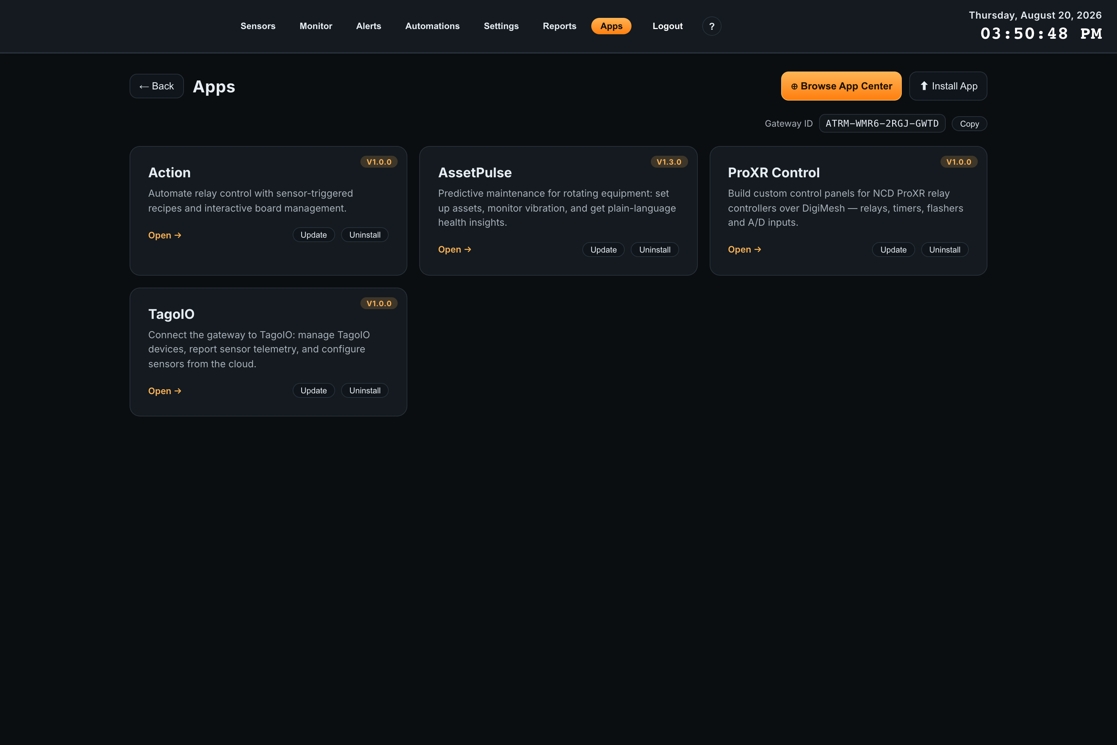This screenshot has width=1117, height=745.
Task: Open the Monitor nav item
Action: coord(316,26)
